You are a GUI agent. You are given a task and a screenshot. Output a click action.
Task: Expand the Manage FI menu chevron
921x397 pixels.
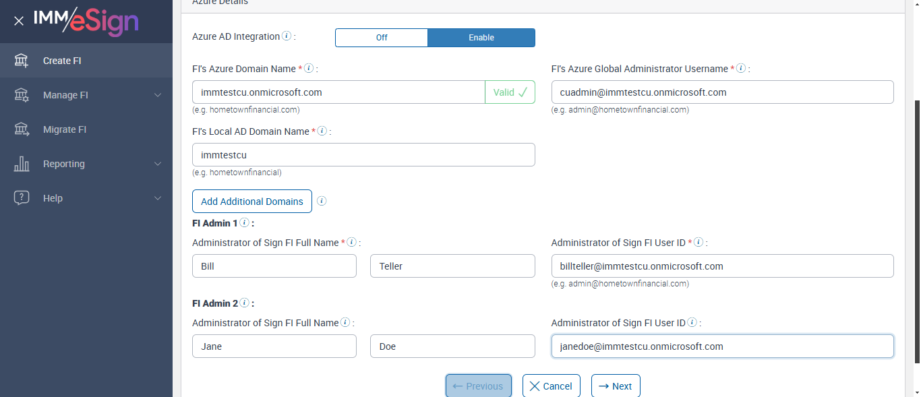point(158,95)
